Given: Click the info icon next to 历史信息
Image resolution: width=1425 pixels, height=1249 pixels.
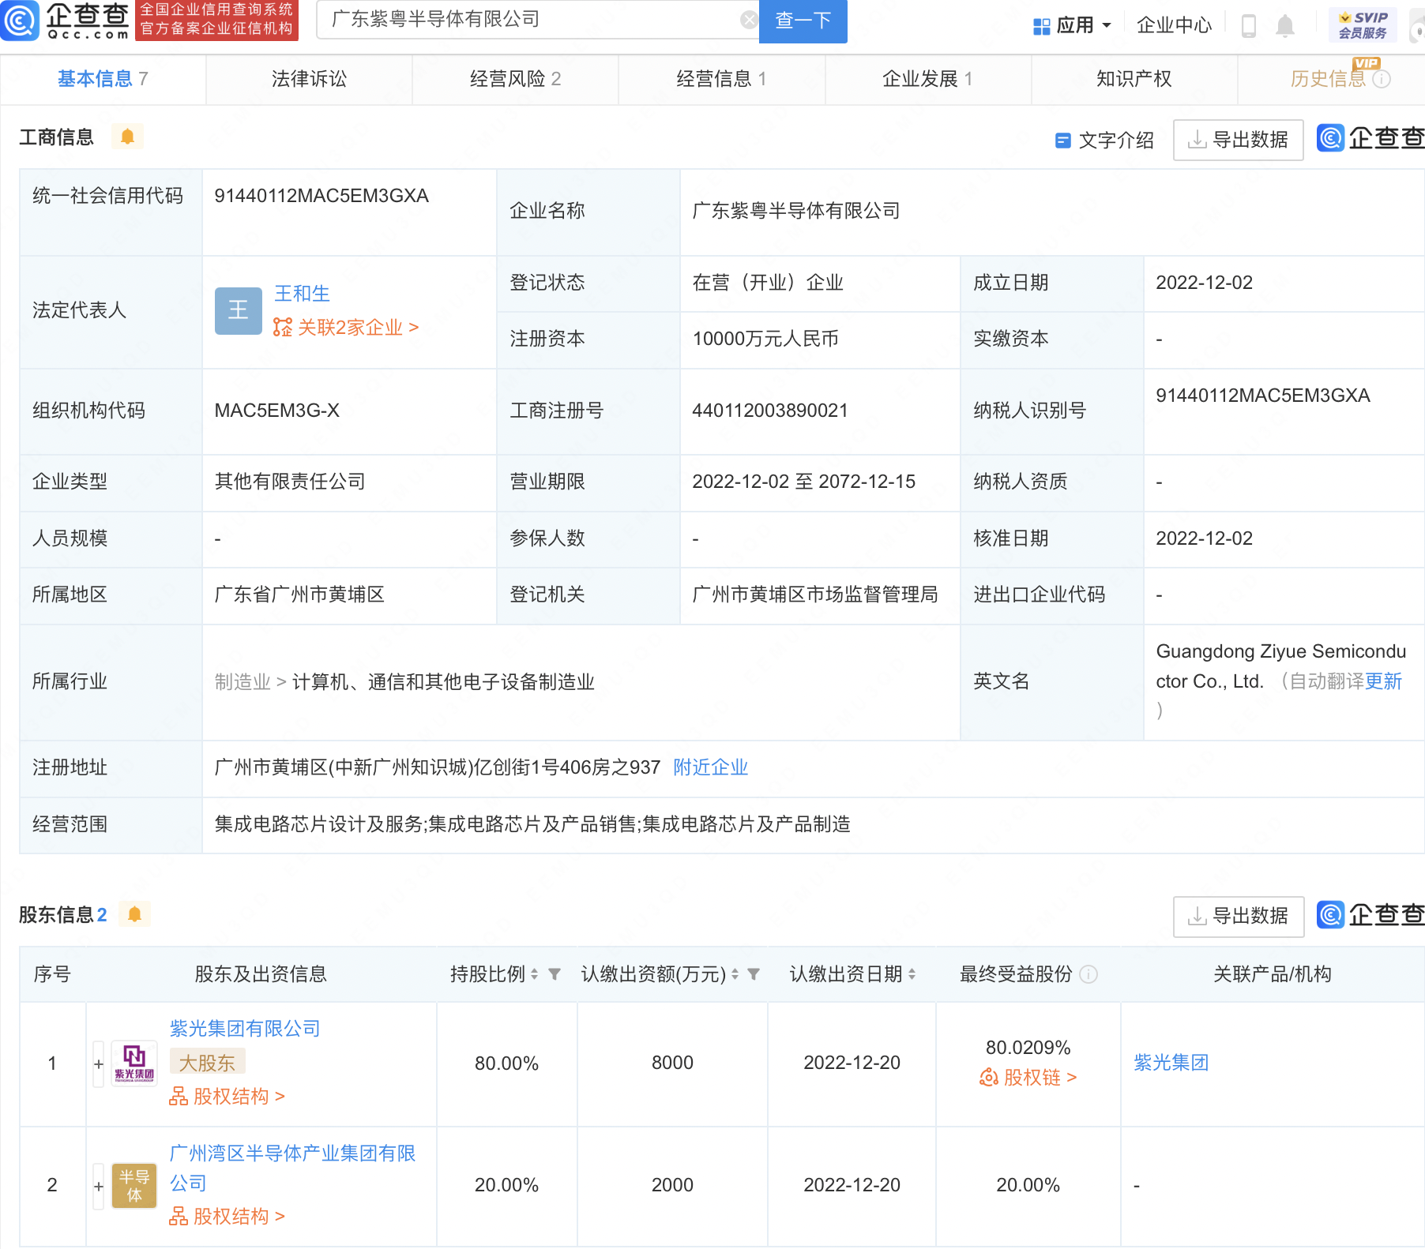Looking at the screenshot, I should [1382, 79].
